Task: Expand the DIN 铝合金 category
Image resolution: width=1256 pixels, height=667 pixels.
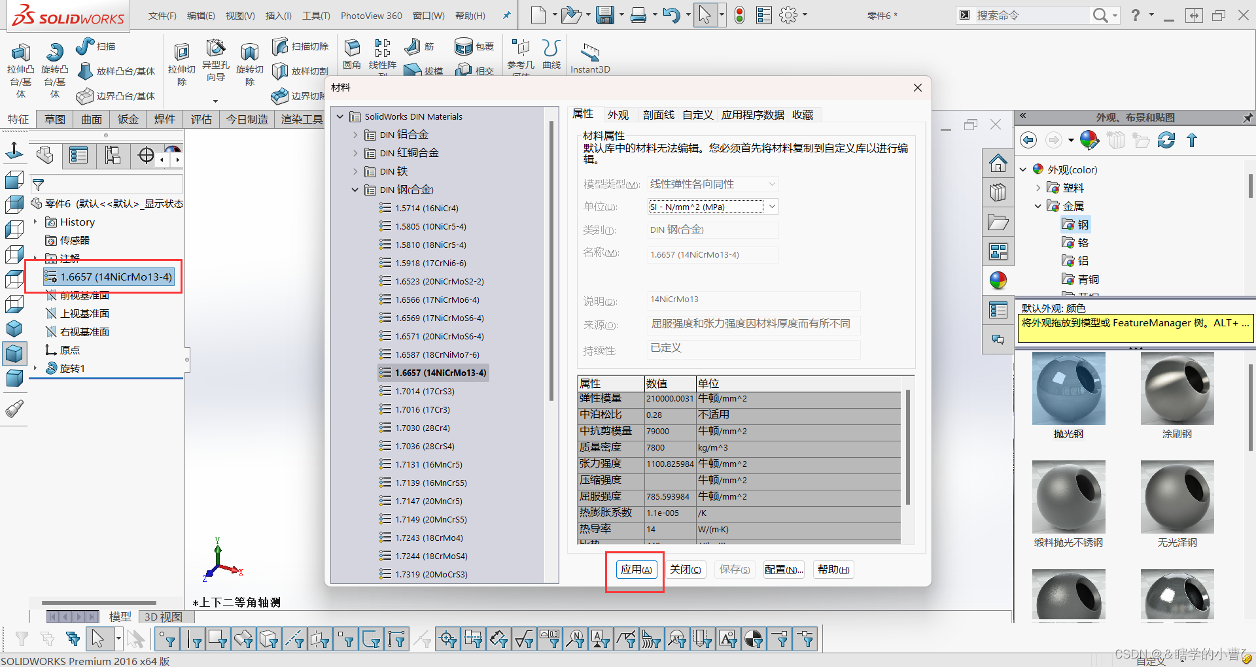Action: coord(355,135)
